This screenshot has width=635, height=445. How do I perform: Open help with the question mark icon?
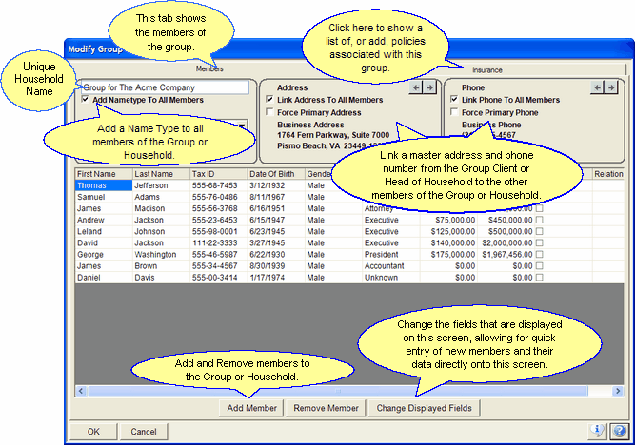(x=619, y=431)
